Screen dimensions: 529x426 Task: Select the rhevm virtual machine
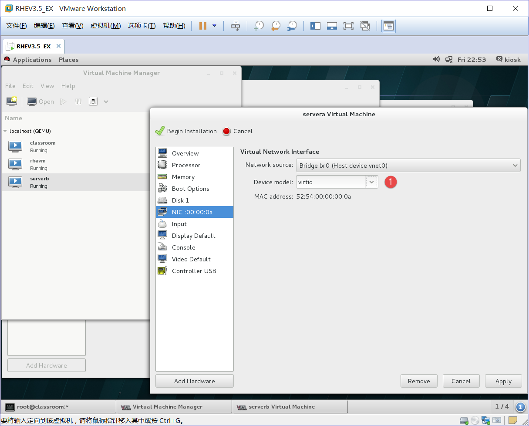(76, 164)
